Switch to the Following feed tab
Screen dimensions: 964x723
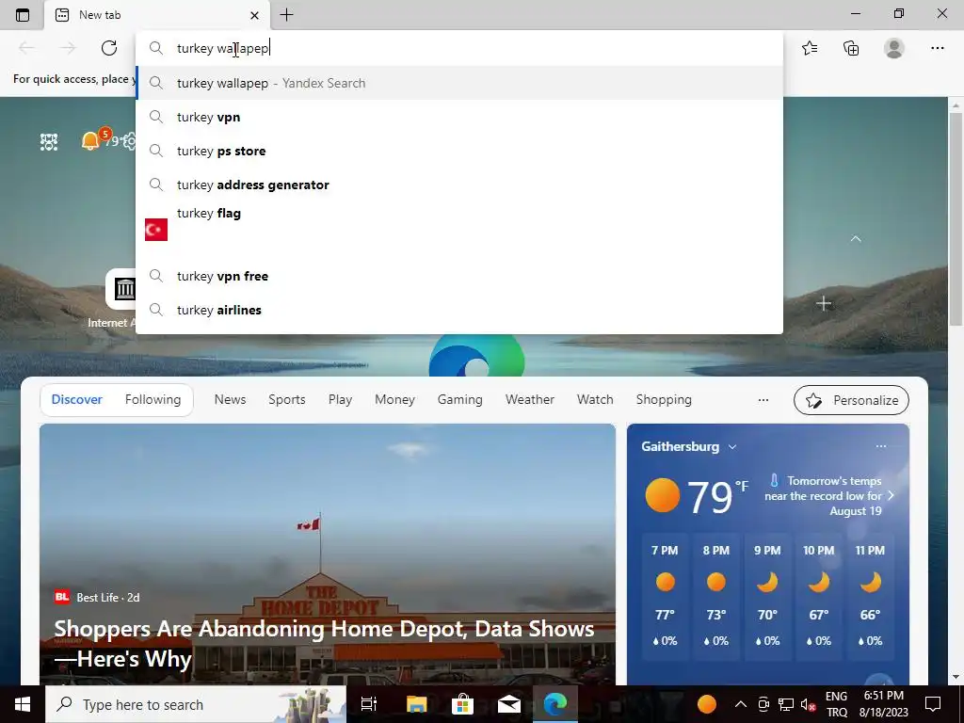(153, 399)
